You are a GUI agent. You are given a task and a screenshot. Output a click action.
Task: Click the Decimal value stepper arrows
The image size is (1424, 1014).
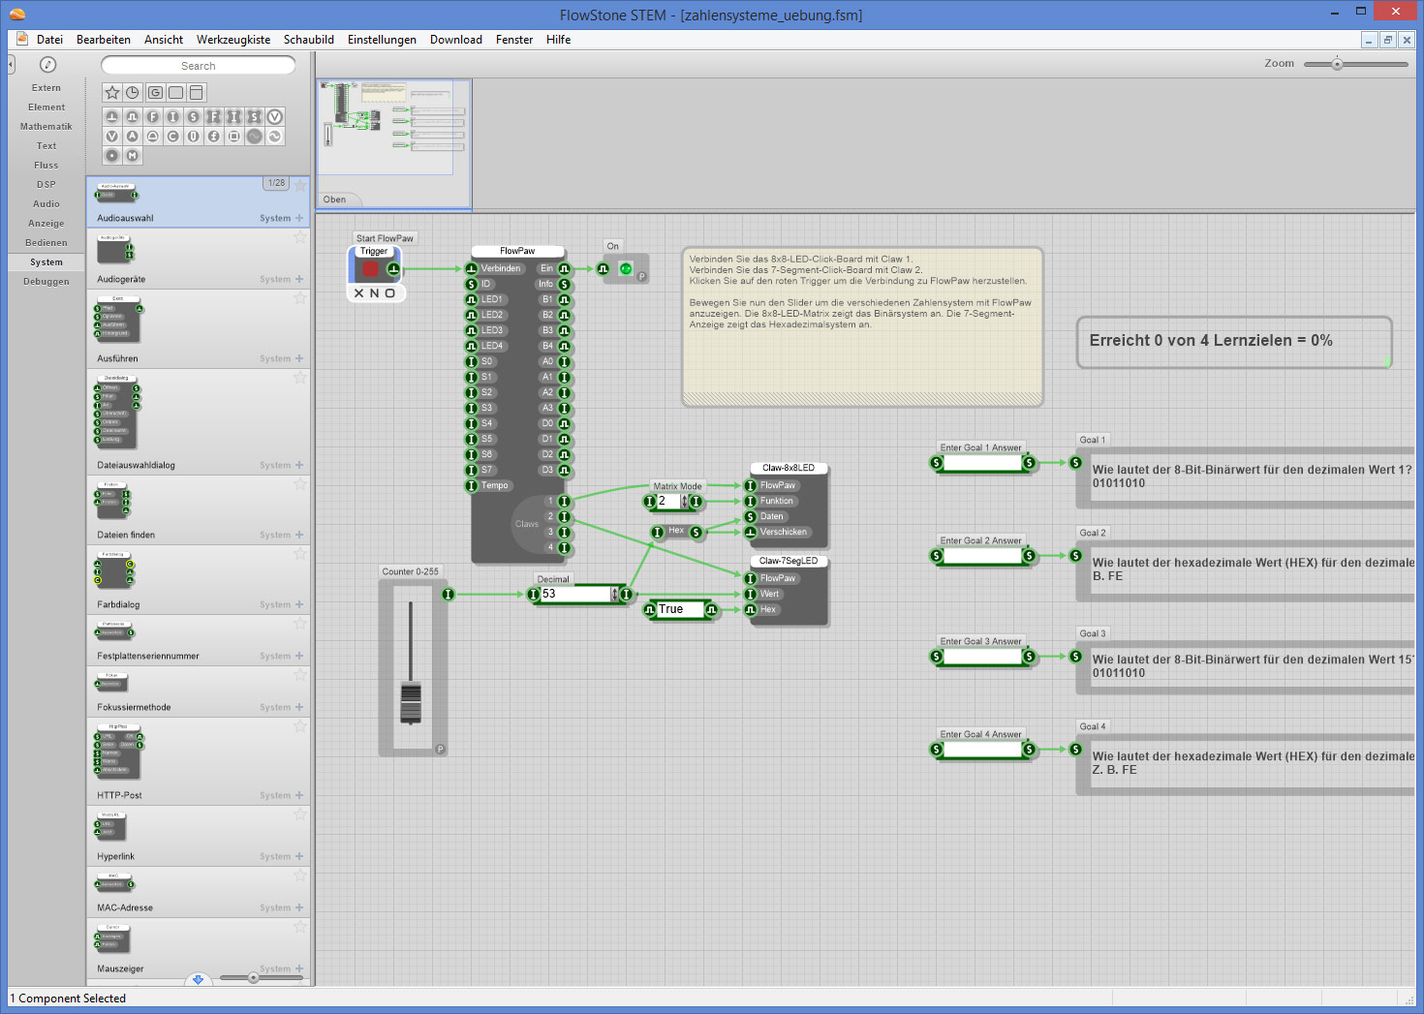click(614, 594)
